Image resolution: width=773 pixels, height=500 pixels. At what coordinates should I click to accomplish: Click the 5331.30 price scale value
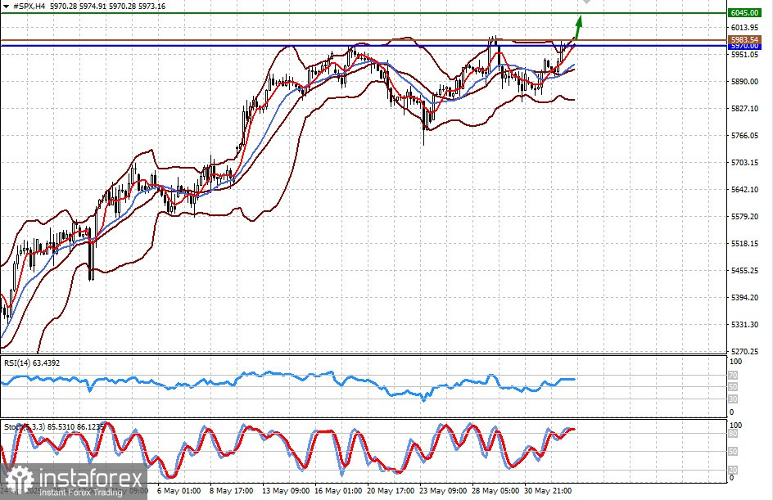[744, 325]
